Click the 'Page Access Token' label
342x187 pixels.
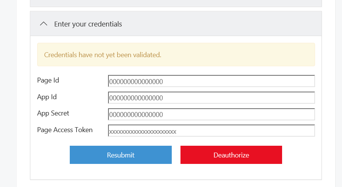click(65, 130)
